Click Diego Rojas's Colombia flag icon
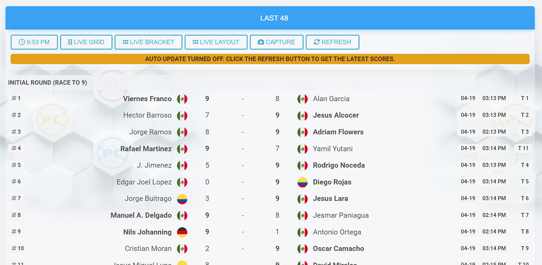This screenshot has width=542, height=265. pyautogui.click(x=302, y=182)
